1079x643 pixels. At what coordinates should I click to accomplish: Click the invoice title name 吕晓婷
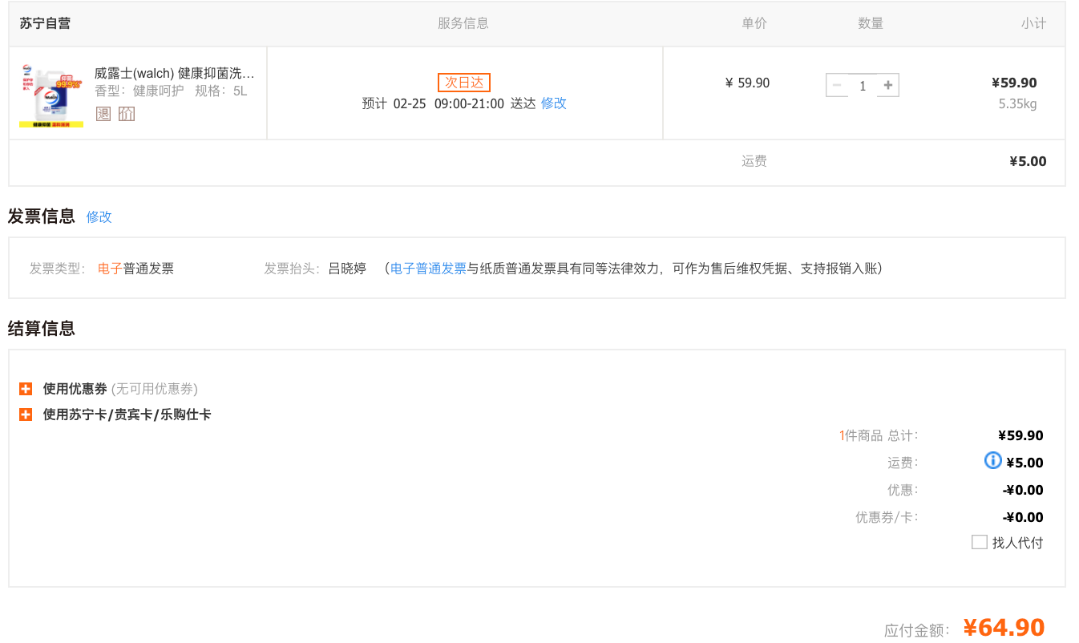click(347, 269)
